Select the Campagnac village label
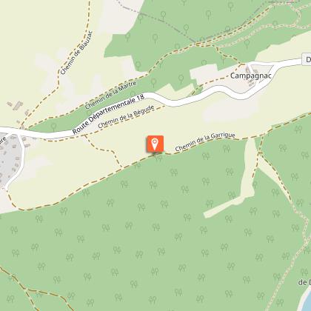Viewport: 311px width, 311px height. click(251, 76)
